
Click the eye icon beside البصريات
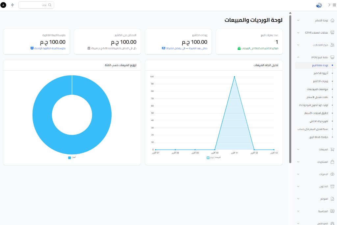coord(332,174)
